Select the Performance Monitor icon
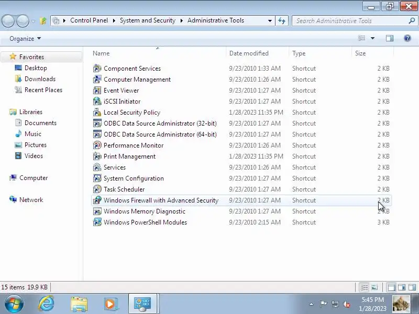Image resolution: width=419 pixels, height=314 pixels. tap(97, 145)
